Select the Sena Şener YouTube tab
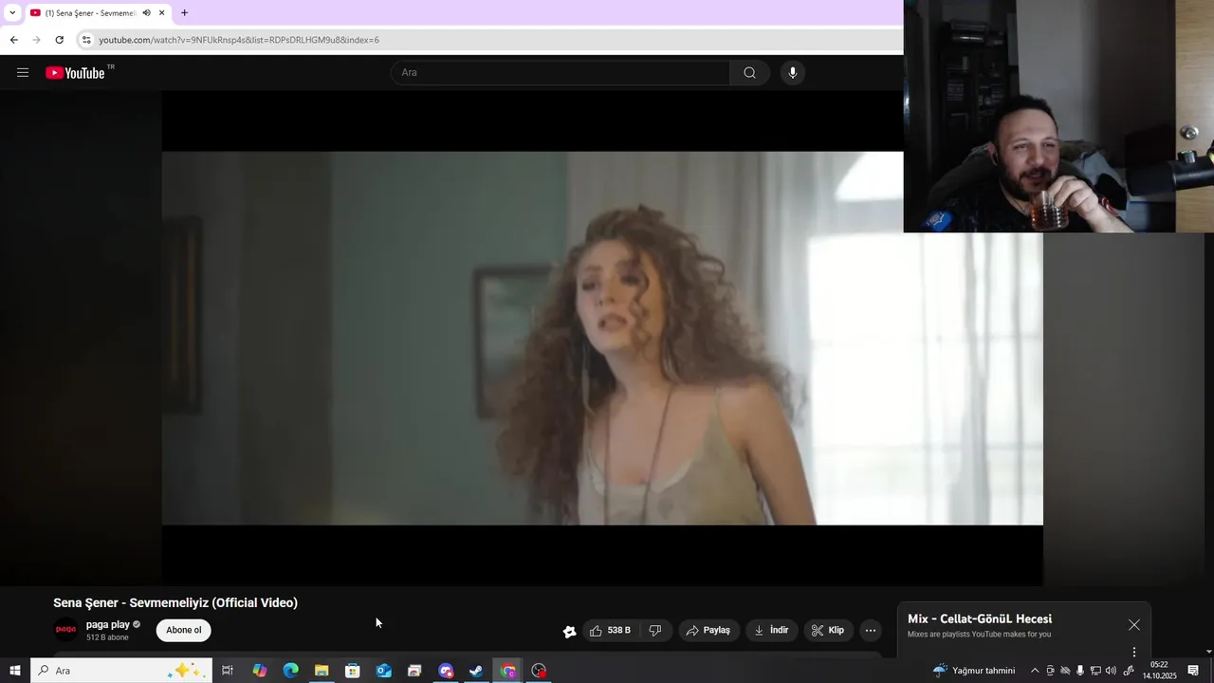Viewport: 1214px width, 683px height. pyautogui.click(x=90, y=13)
